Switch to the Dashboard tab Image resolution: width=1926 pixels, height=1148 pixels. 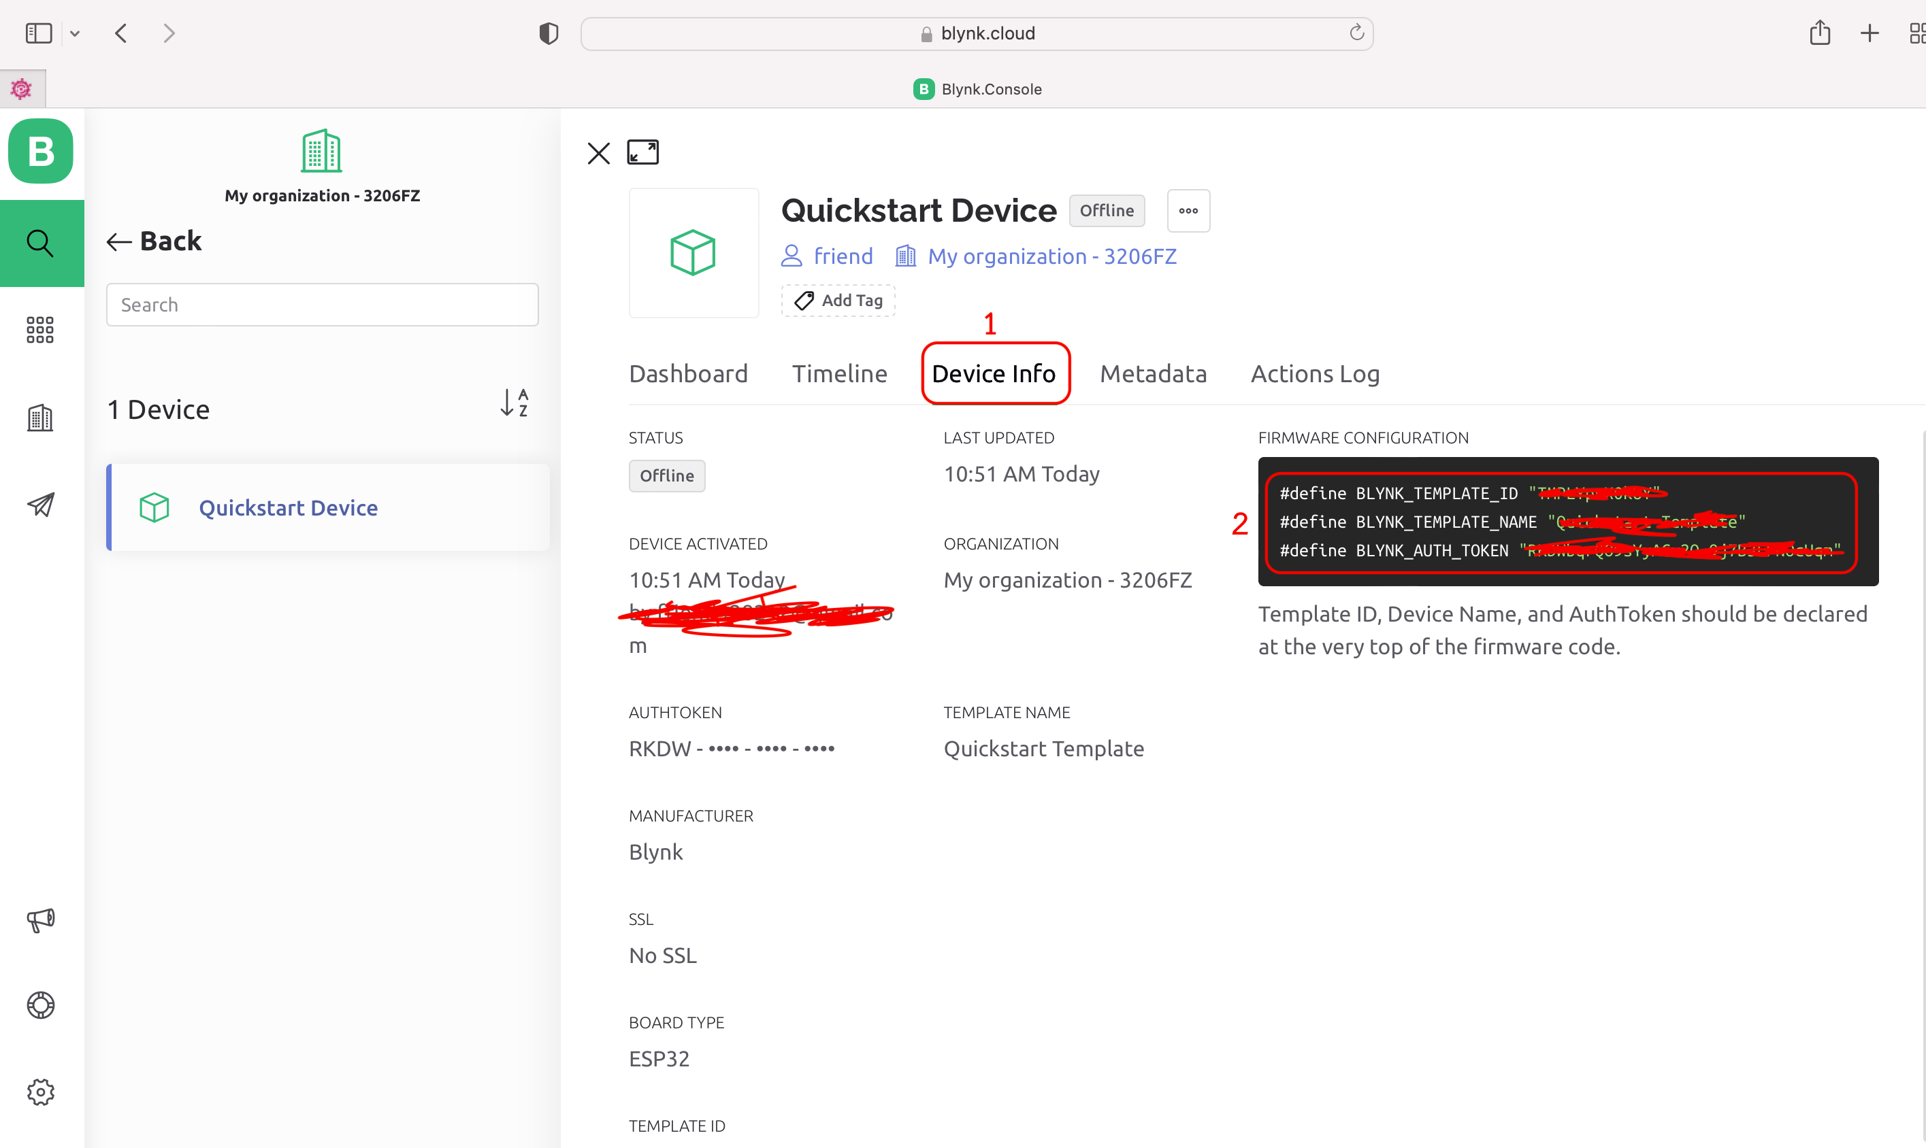click(688, 373)
